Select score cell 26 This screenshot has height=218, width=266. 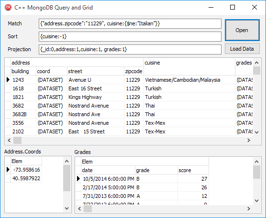[x=193, y=187]
